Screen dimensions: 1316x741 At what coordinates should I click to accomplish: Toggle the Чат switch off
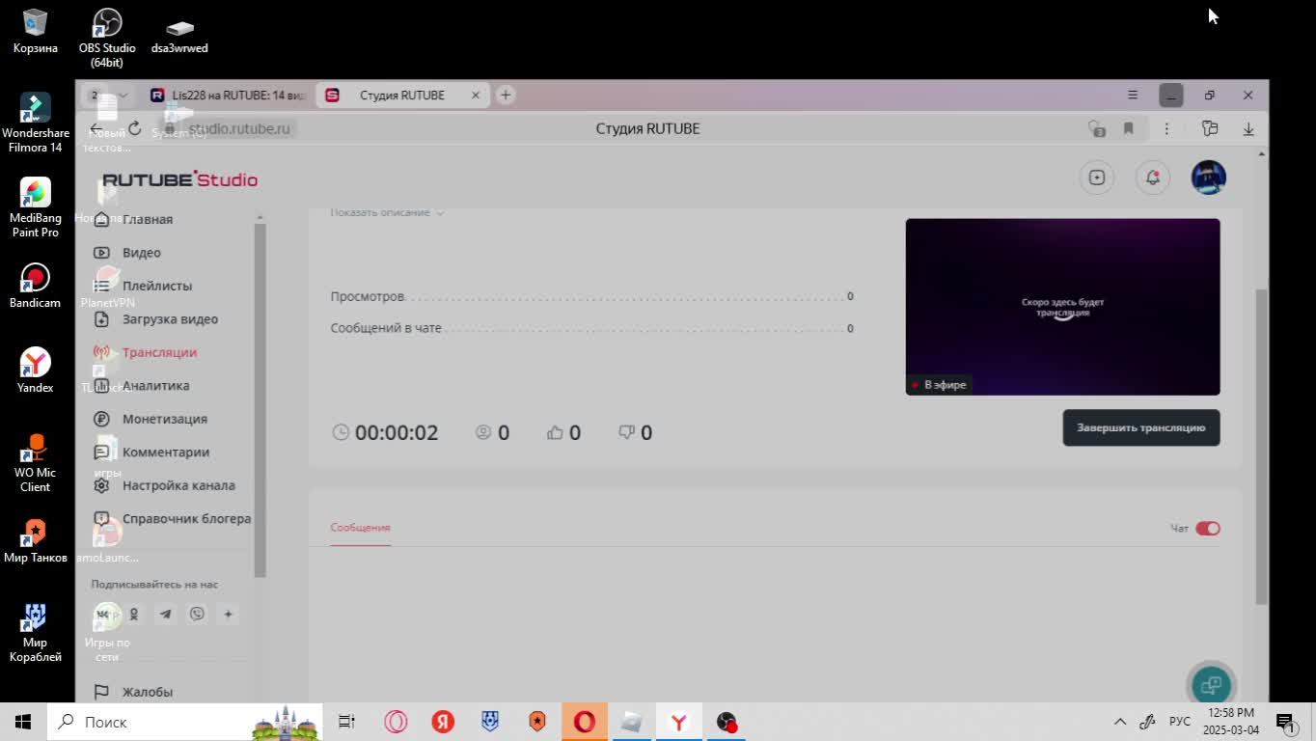[x=1207, y=528]
